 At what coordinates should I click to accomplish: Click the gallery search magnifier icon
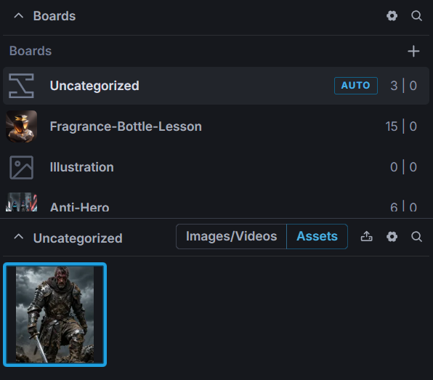click(x=416, y=236)
